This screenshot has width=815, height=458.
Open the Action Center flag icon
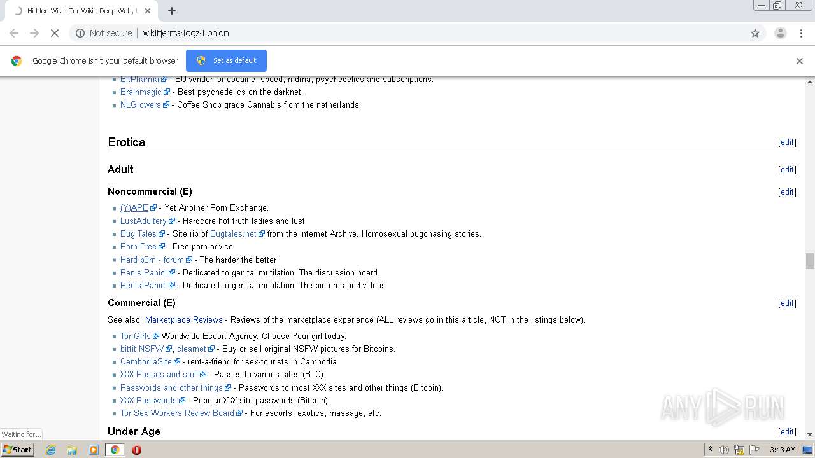[755, 450]
